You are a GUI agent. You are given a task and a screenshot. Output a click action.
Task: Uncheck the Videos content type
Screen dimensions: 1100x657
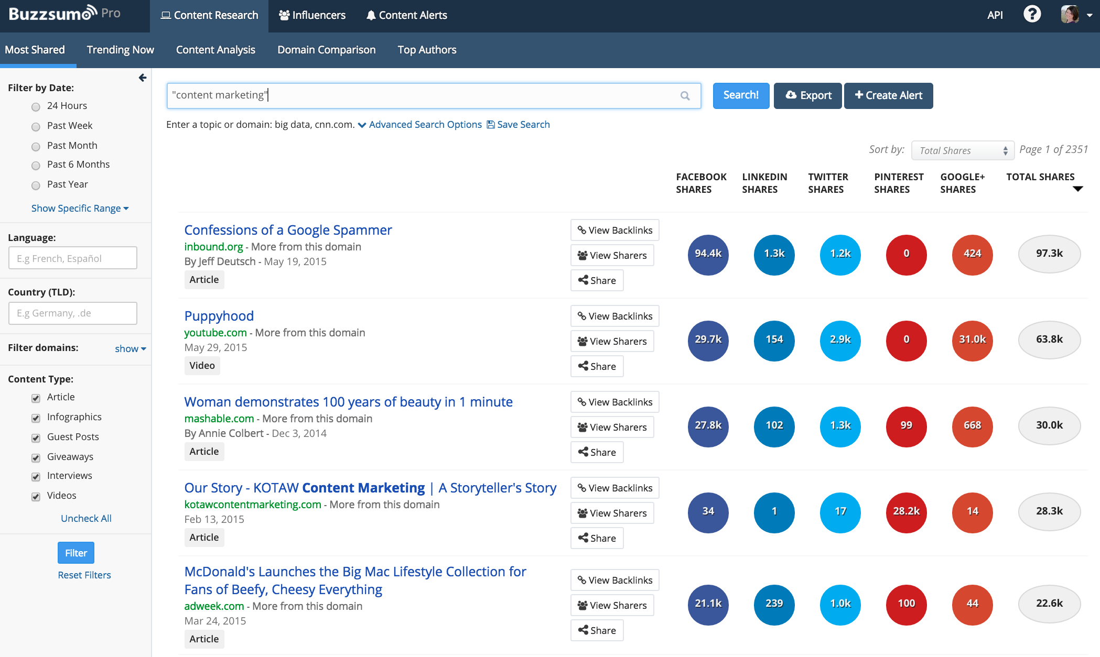(36, 497)
